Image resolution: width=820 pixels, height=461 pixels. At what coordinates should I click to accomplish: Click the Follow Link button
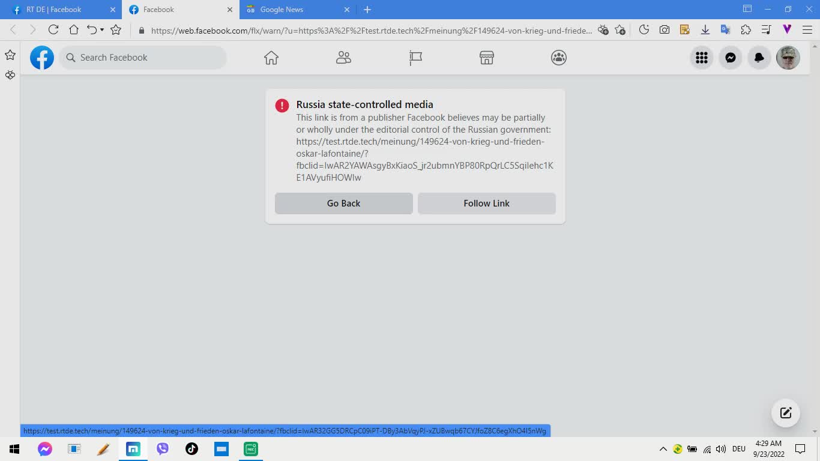[x=487, y=203]
